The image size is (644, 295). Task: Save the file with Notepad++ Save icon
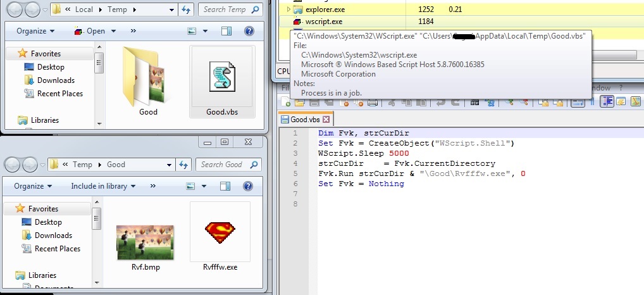[314, 103]
